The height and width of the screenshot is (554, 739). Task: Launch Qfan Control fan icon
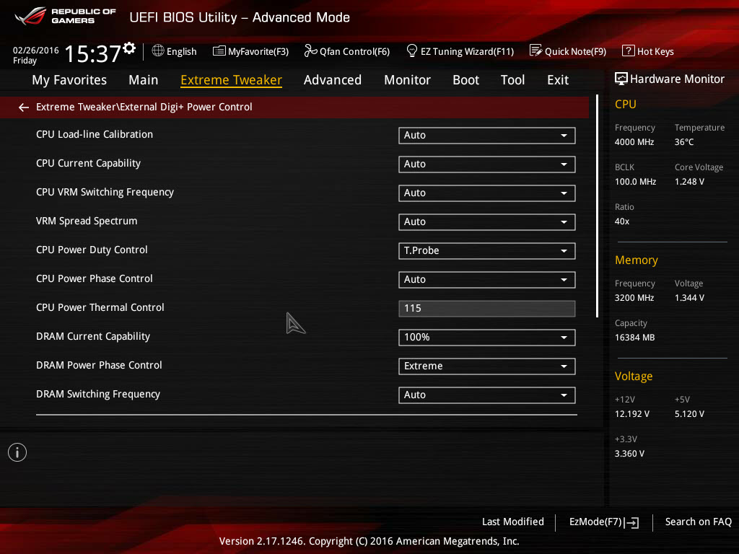click(310, 50)
